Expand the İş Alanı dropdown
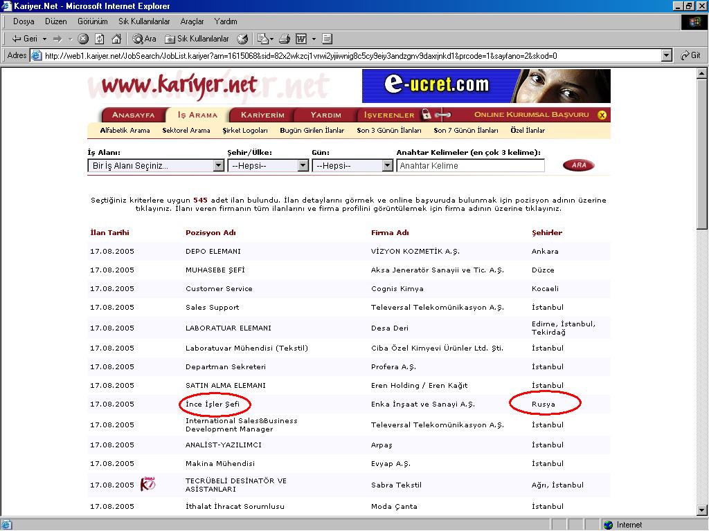Image resolution: width=709 pixels, height=531 pixels. pyautogui.click(x=219, y=166)
